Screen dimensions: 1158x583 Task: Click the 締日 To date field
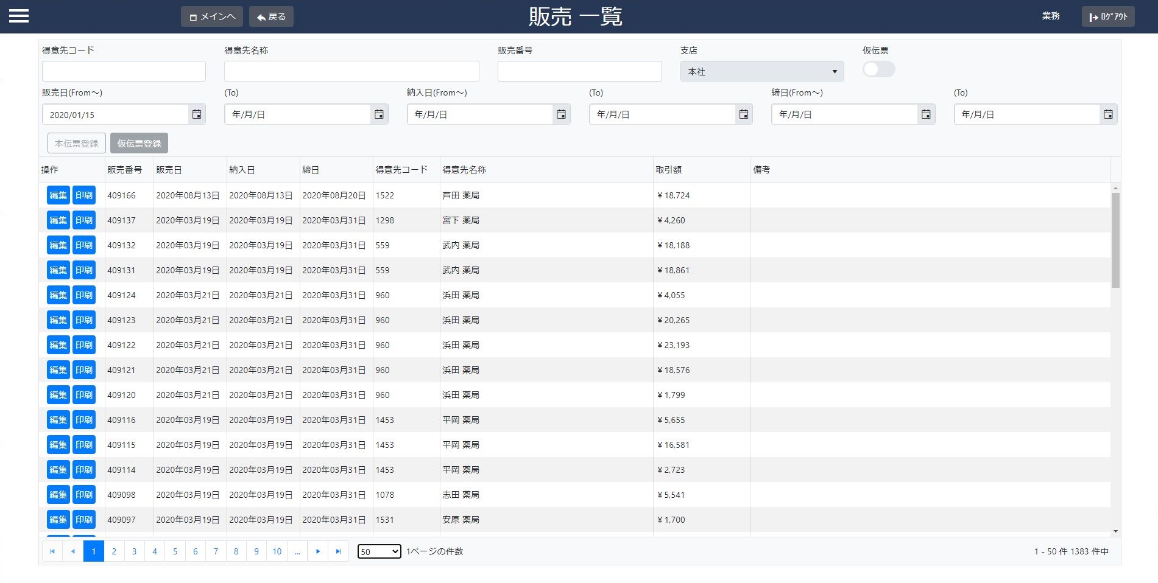1027,114
